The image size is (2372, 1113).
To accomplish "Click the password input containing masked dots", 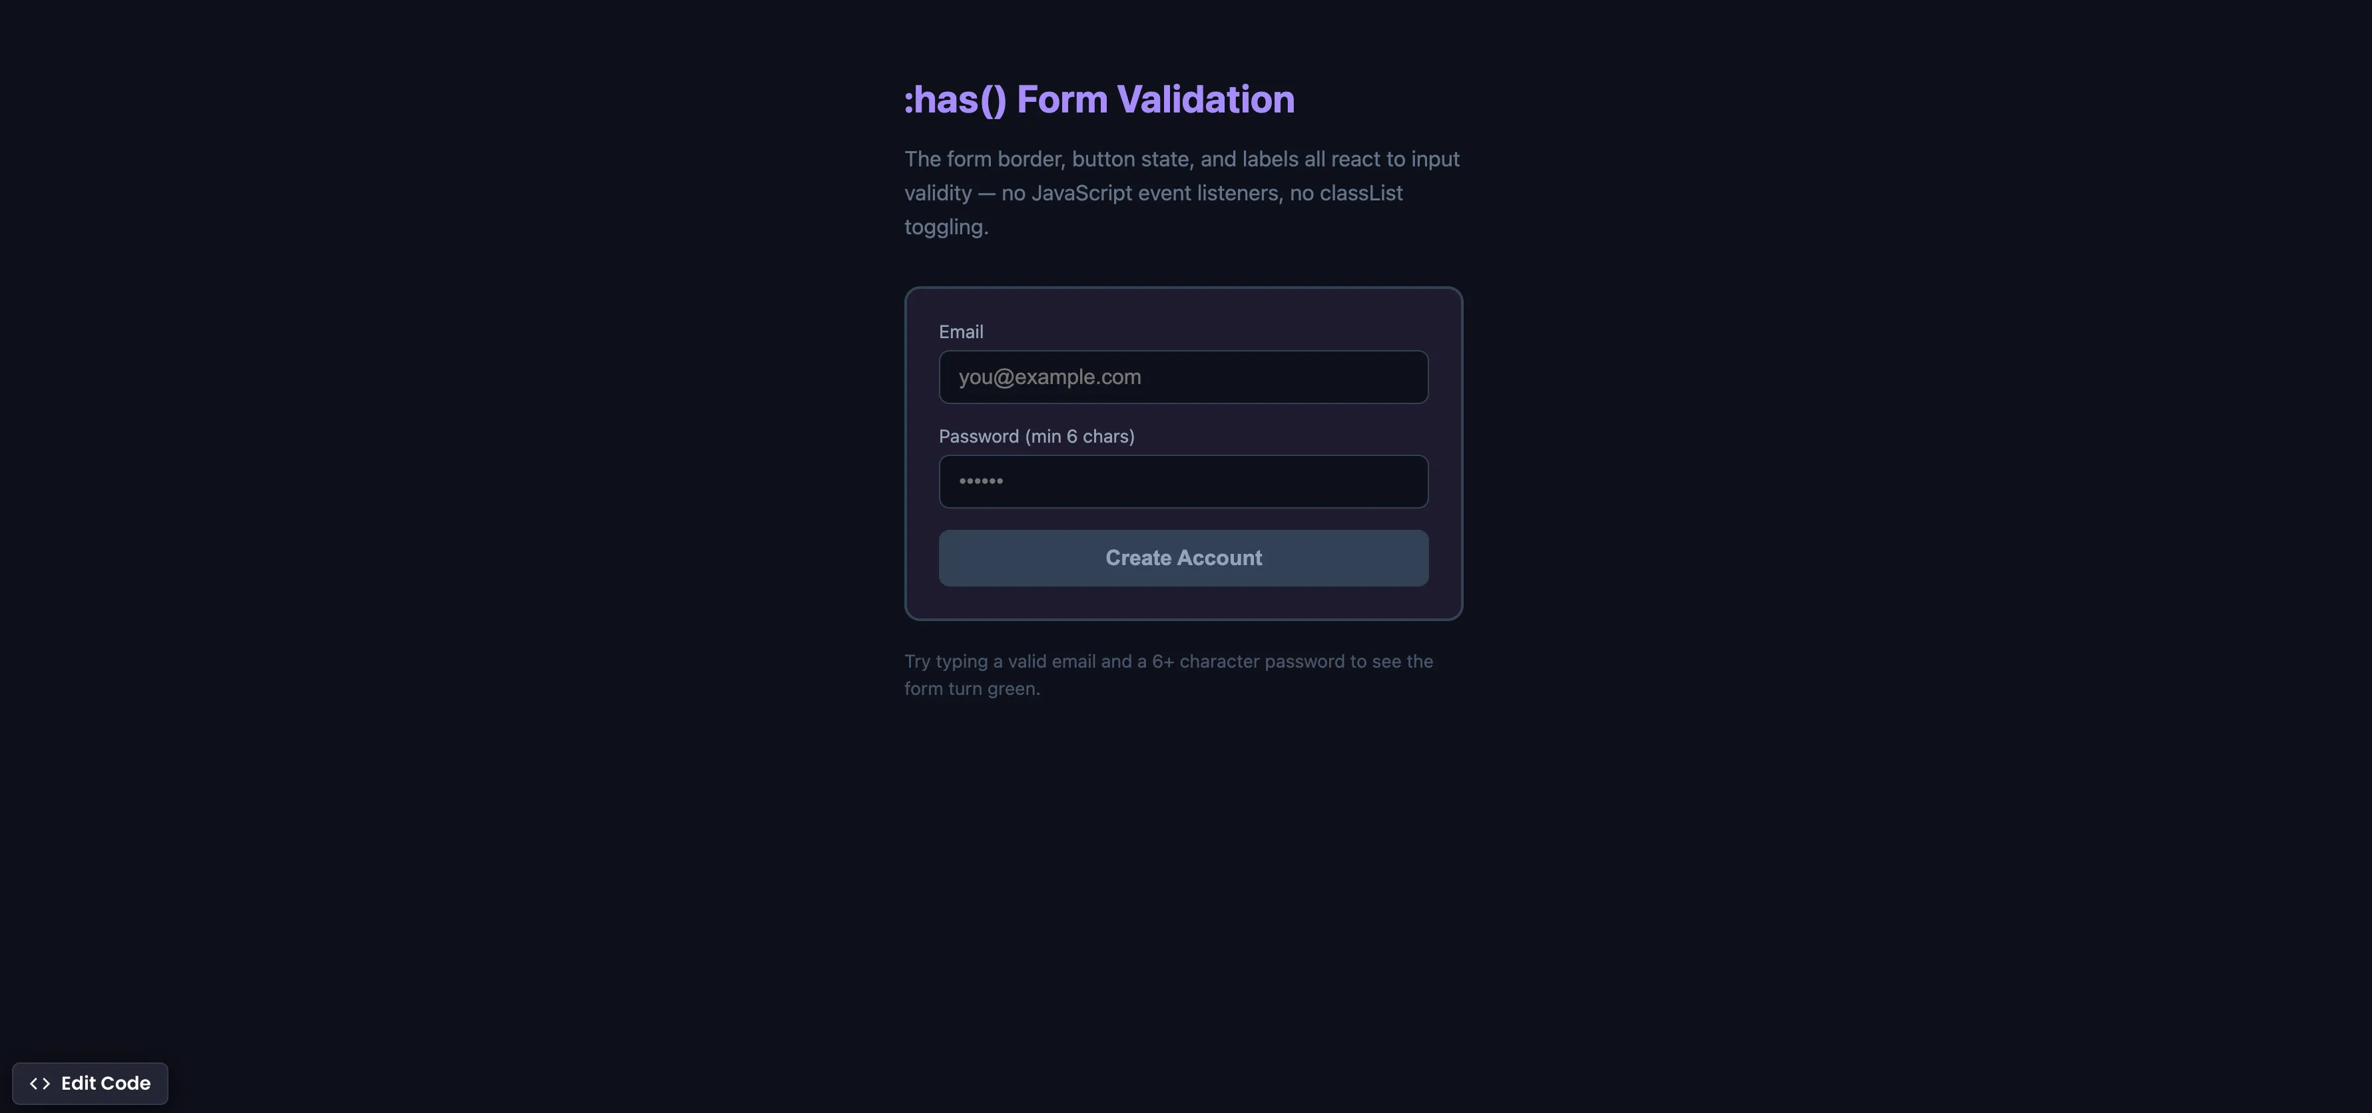I will (1183, 481).
